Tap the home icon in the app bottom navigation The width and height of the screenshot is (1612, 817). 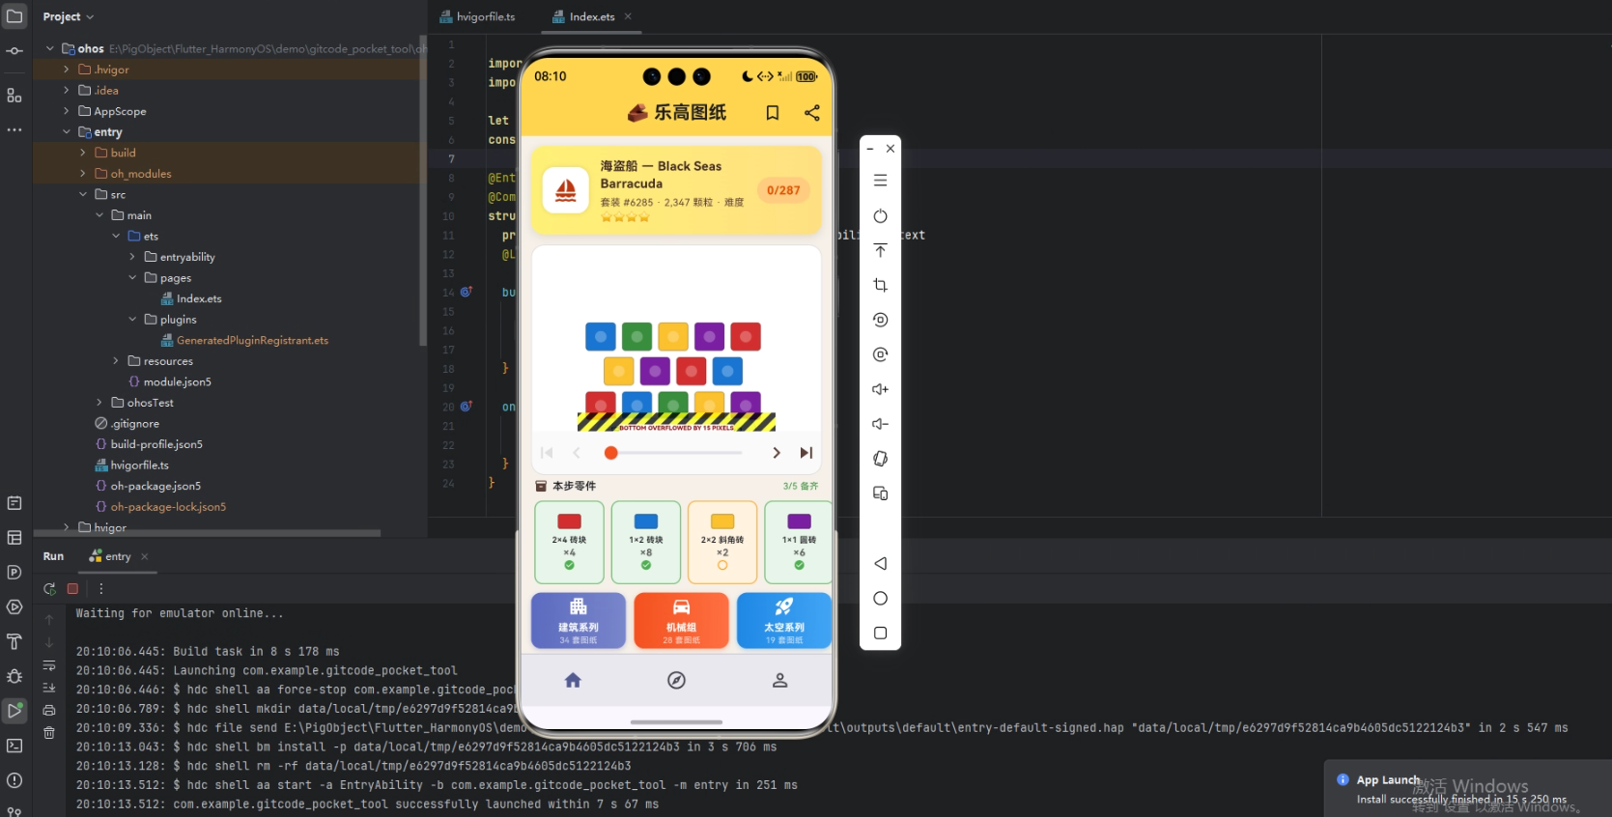point(573,680)
